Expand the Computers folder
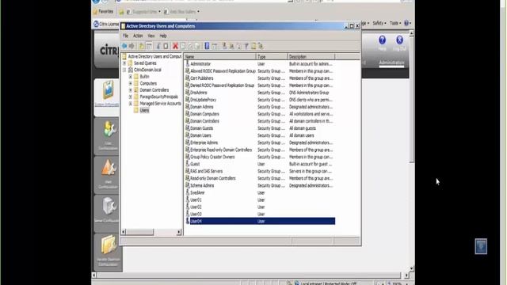The height and width of the screenshot is (285, 507). [x=131, y=83]
